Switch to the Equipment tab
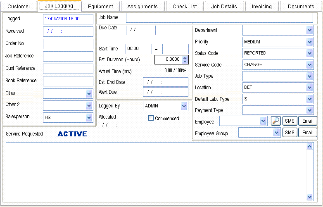The image size is (323, 207). click(100, 6)
